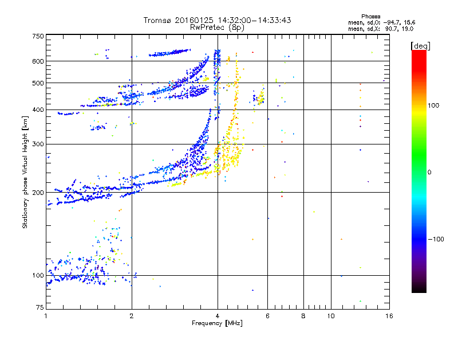The image size is (458, 344).
Task: Click the x-axis tick label '6'
Action: (267, 316)
